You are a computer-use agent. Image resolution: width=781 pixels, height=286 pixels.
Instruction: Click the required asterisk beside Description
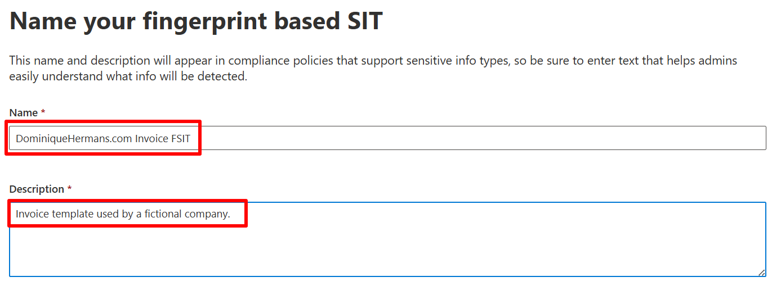pos(69,189)
